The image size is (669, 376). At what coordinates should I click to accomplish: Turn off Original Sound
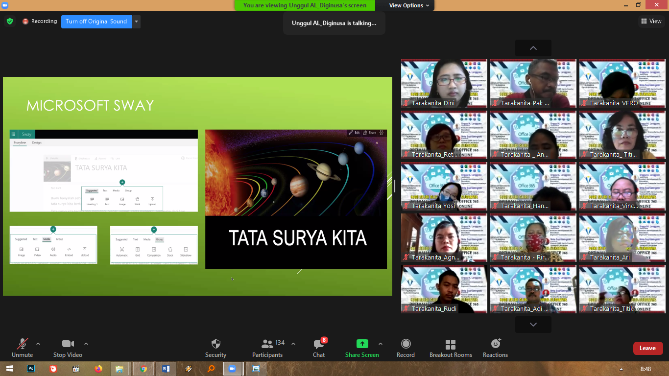pos(96,22)
